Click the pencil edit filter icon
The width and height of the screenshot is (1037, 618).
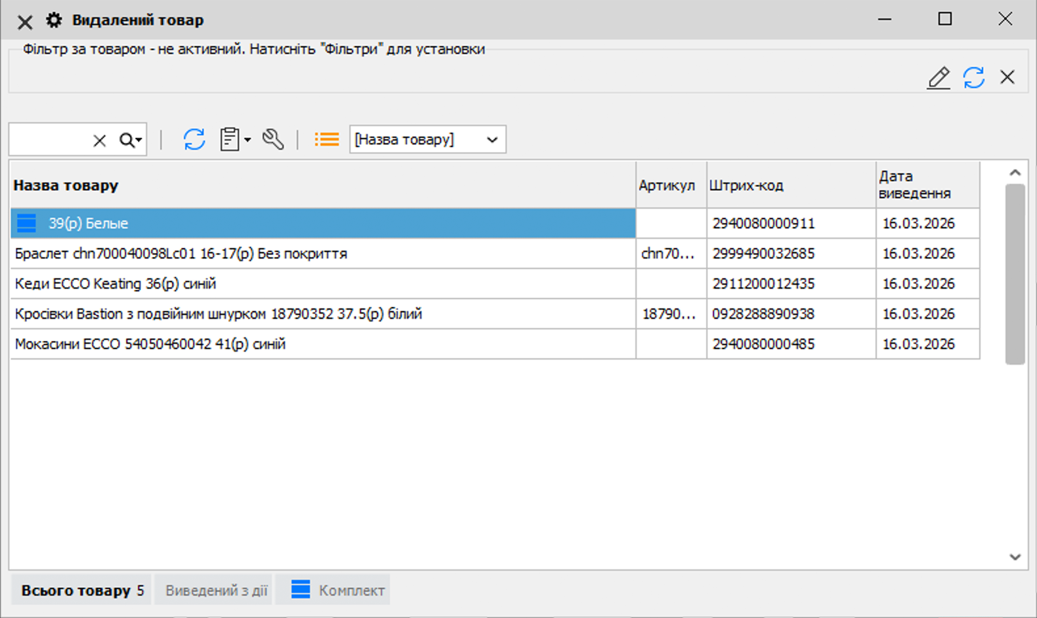tap(939, 77)
